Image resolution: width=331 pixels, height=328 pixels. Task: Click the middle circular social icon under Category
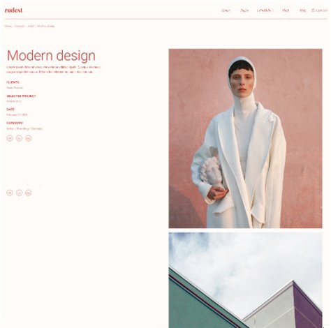tap(19, 138)
